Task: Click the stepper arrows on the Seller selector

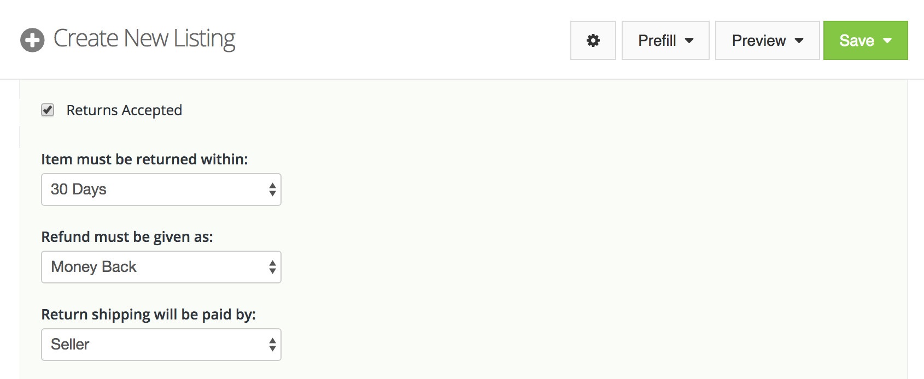Action: point(272,345)
